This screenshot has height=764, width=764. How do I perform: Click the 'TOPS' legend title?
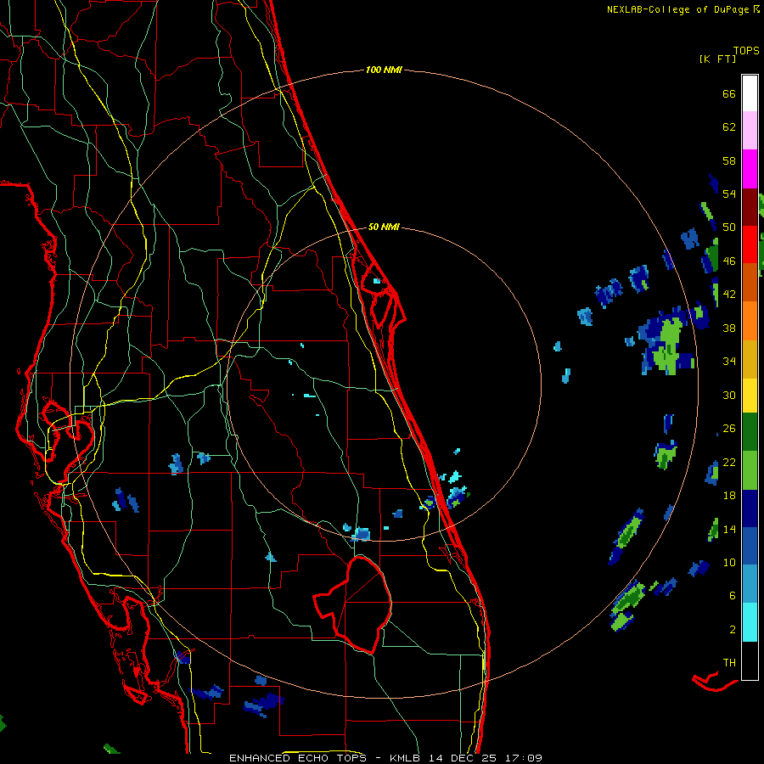coord(746,51)
